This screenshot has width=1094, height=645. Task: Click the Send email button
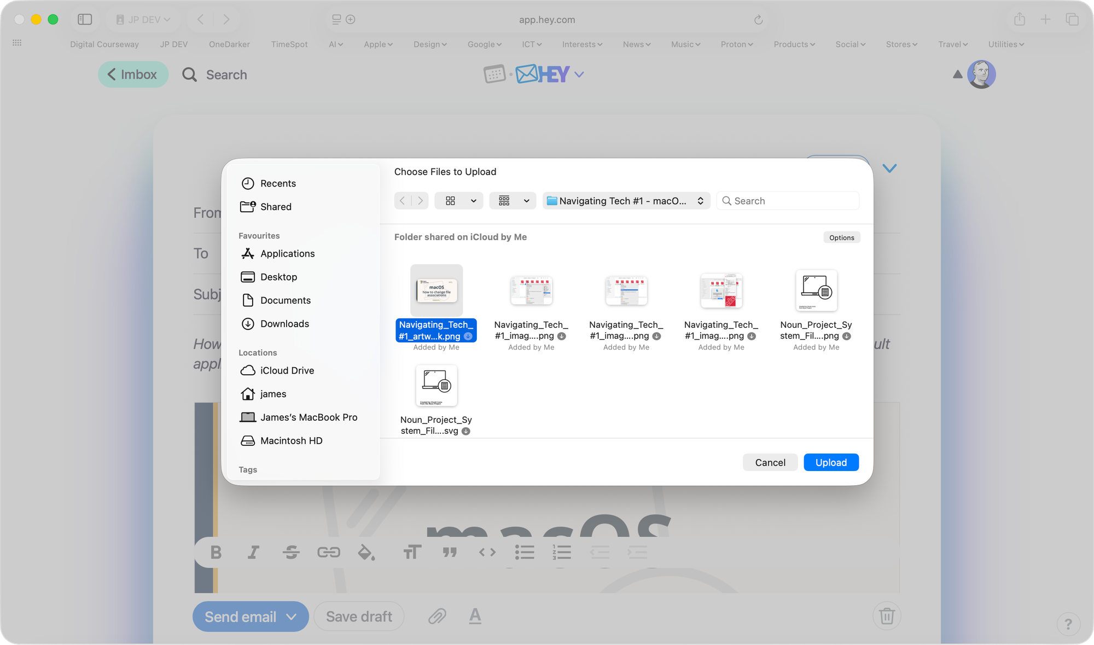tap(241, 617)
